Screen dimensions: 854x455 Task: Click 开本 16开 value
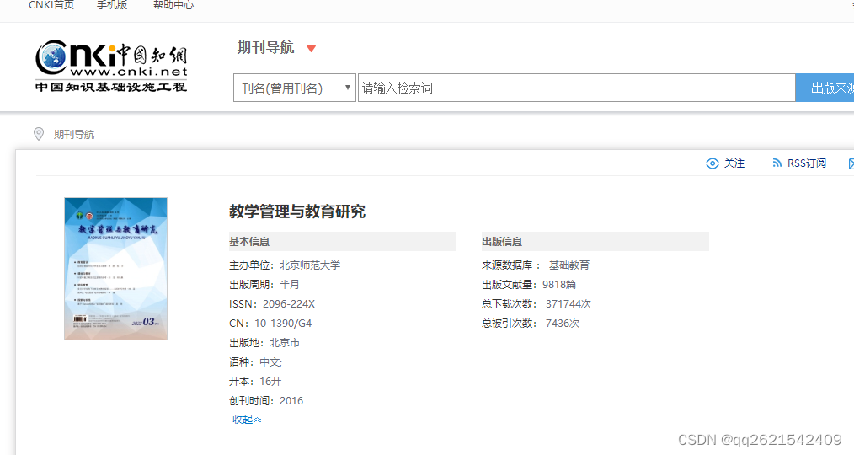(x=270, y=382)
